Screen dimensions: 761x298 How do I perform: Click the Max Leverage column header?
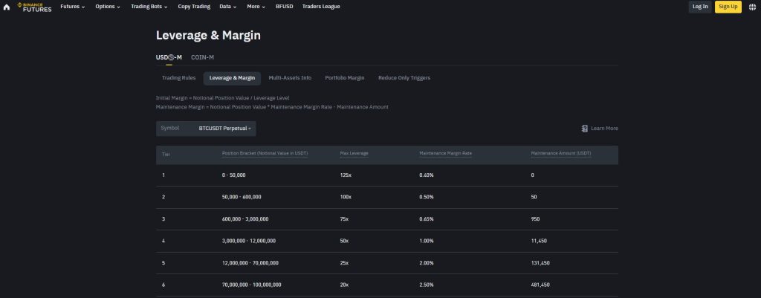[354, 153]
